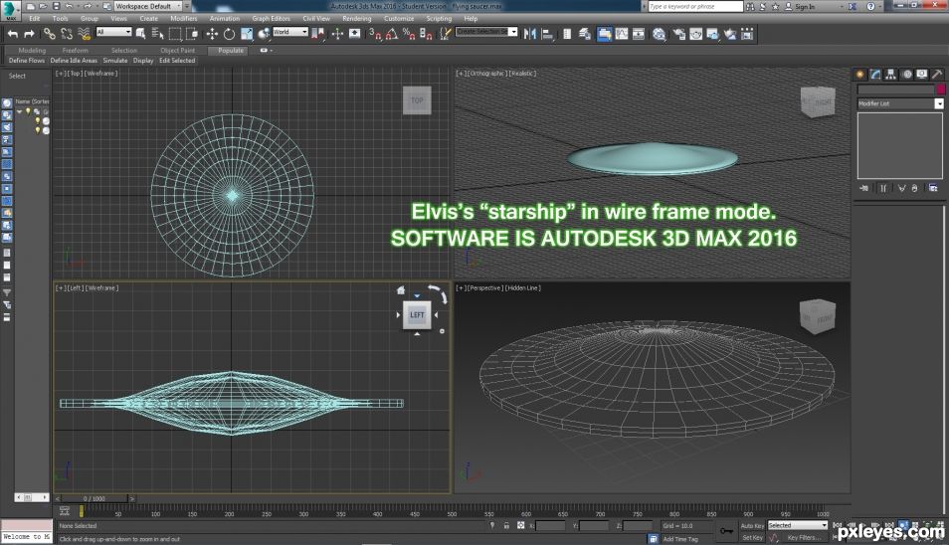
Task: Select the Select and Scale tool
Action: [247, 34]
